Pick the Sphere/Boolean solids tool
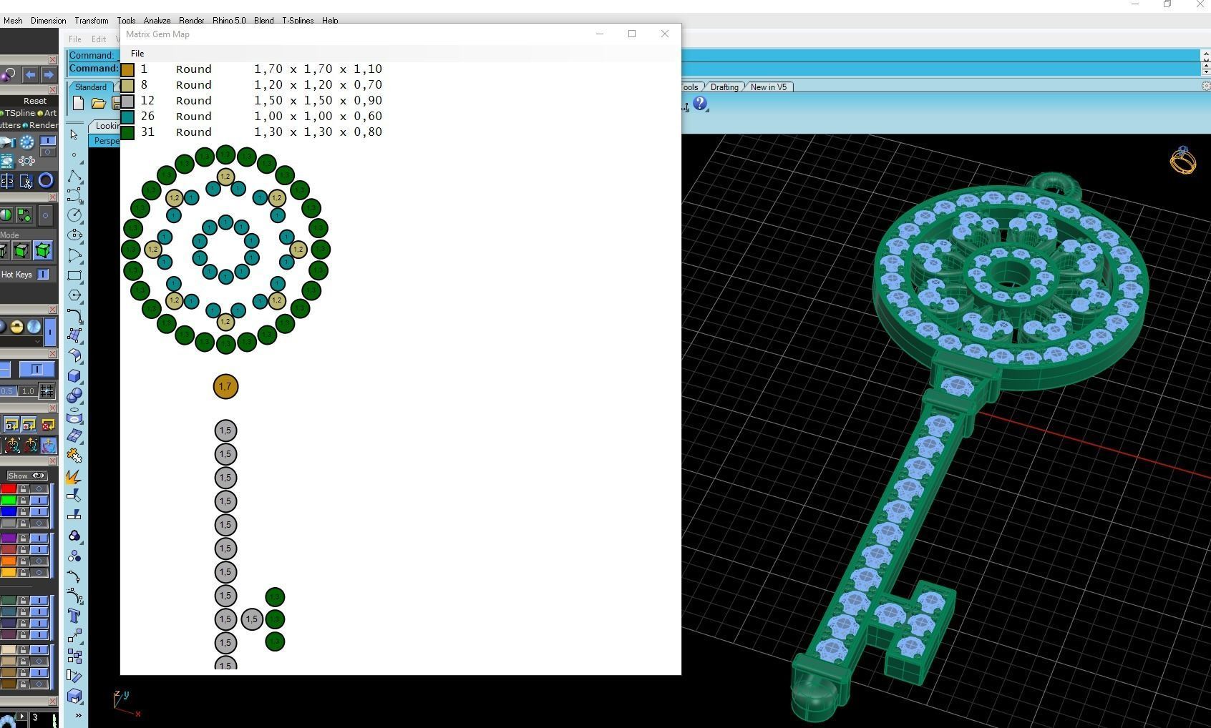The height and width of the screenshot is (728, 1211). (x=74, y=395)
